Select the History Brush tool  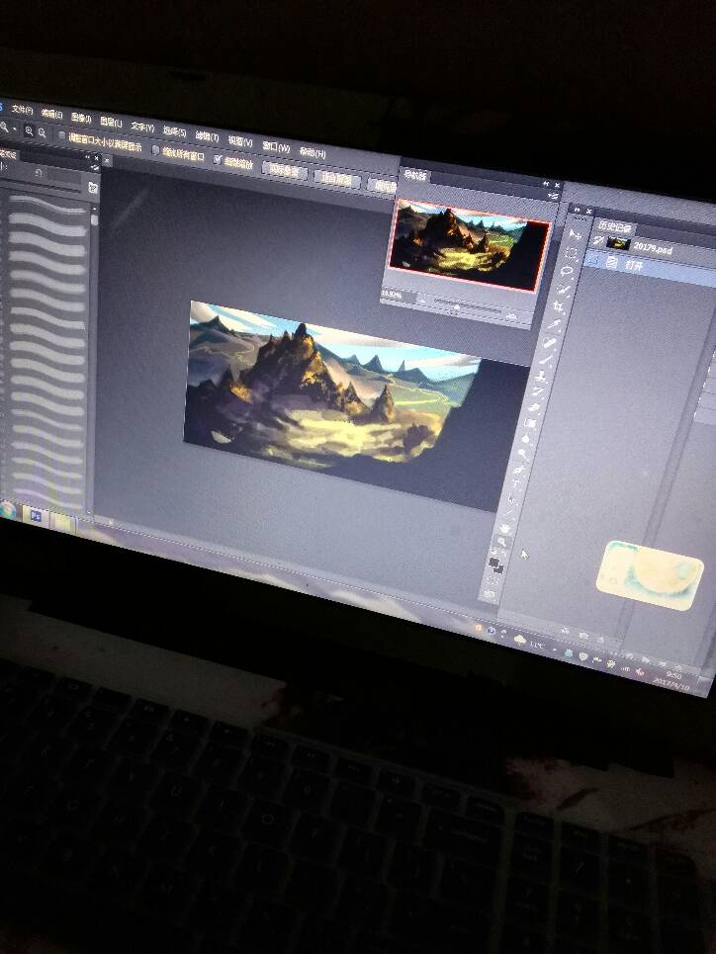(x=538, y=391)
